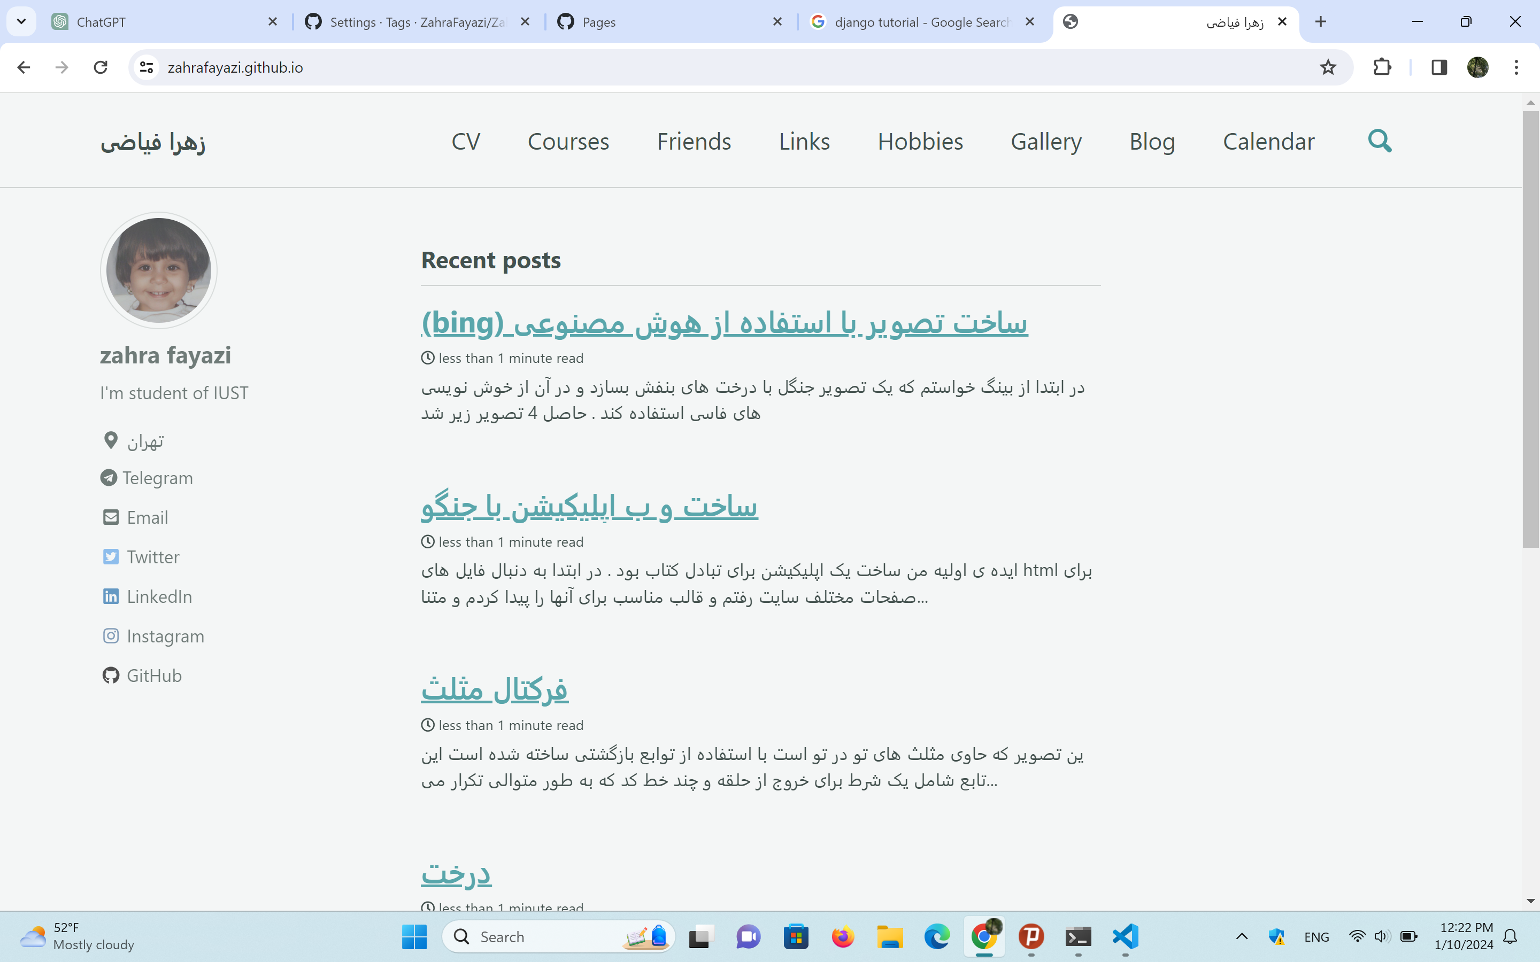Open the tab search dropdown arrow
This screenshot has height=962, width=1540.
click(21, 21)
